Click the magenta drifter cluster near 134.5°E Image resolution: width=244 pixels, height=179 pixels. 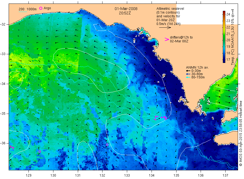161,118
